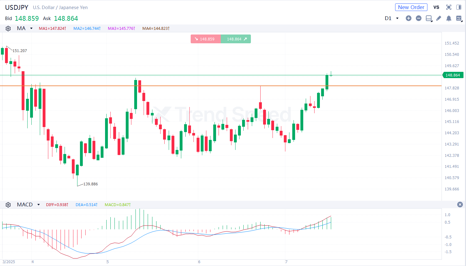Image resolution: width=466 pixels, height=266 pixels.
Task: Open MACD indicator settings gear
Action: coord(8,205)
